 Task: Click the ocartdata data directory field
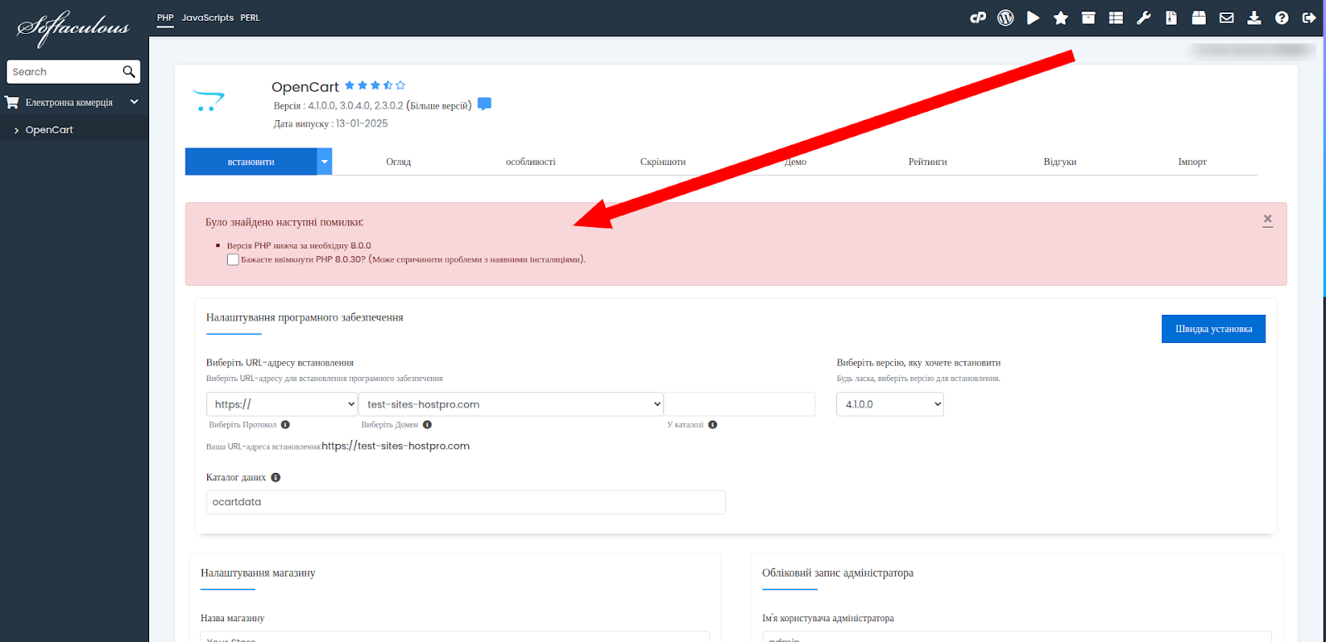[x=466, y=502]
